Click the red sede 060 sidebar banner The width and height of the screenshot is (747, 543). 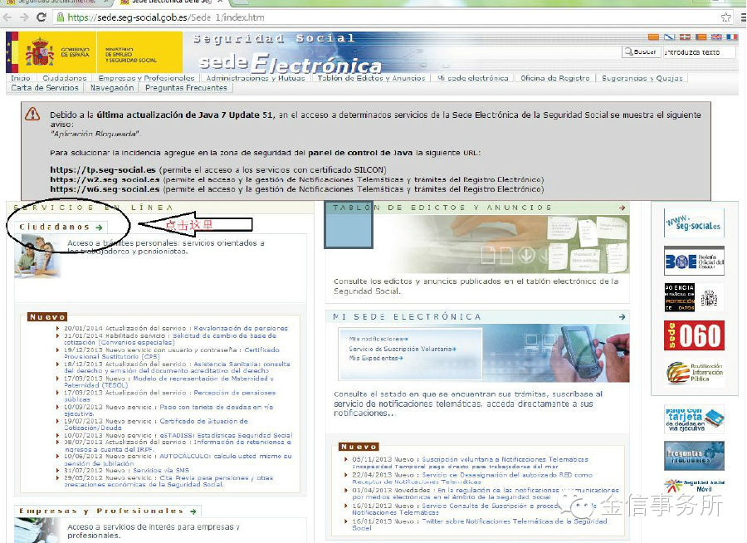pyautogui.click(x=694, y=335)
